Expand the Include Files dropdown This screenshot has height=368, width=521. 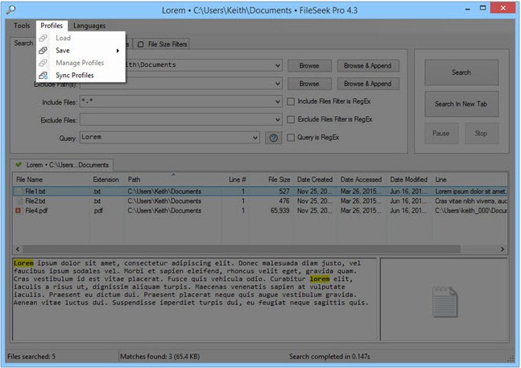278,101
